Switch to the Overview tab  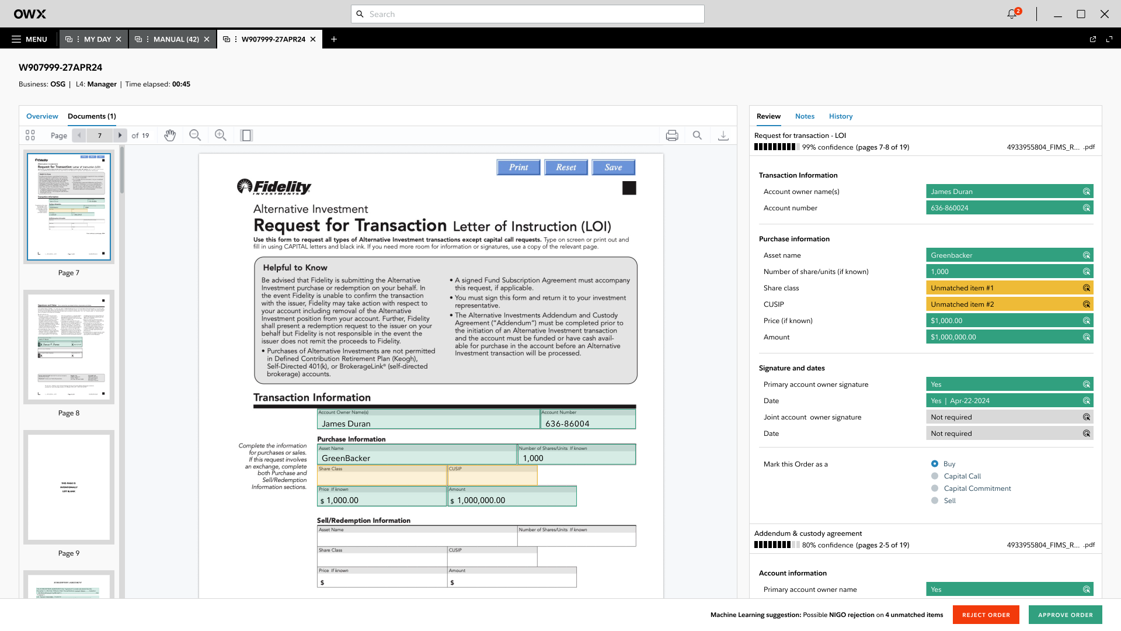click(42, 116)
